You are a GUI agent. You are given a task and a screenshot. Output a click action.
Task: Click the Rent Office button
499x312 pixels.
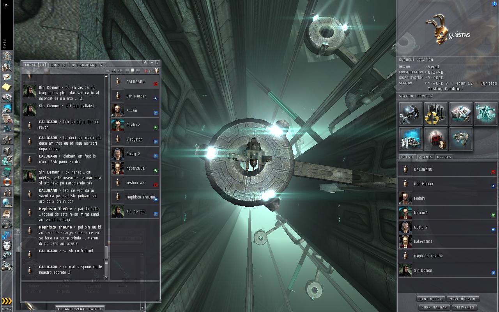pos(431,299)
